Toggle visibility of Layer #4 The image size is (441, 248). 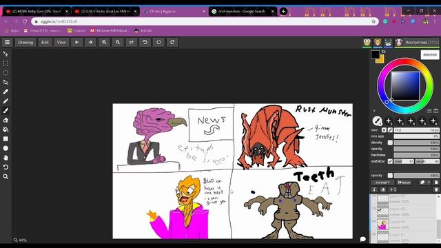(x=373, y=221)
